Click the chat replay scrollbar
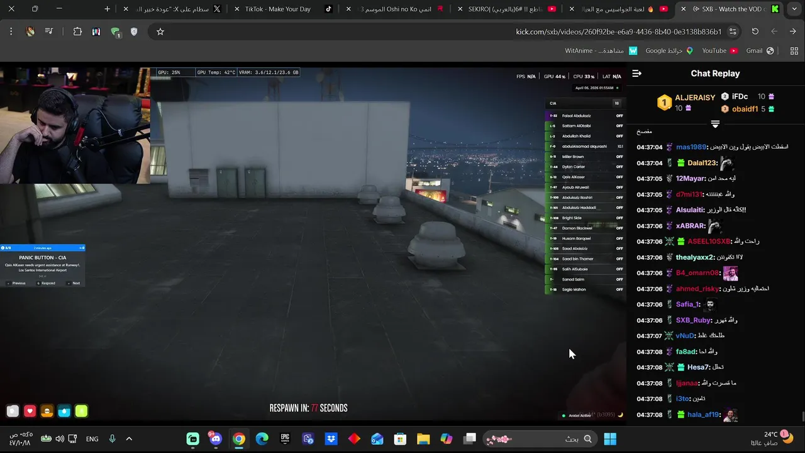The image size is (805, 453). pos(802,417)
